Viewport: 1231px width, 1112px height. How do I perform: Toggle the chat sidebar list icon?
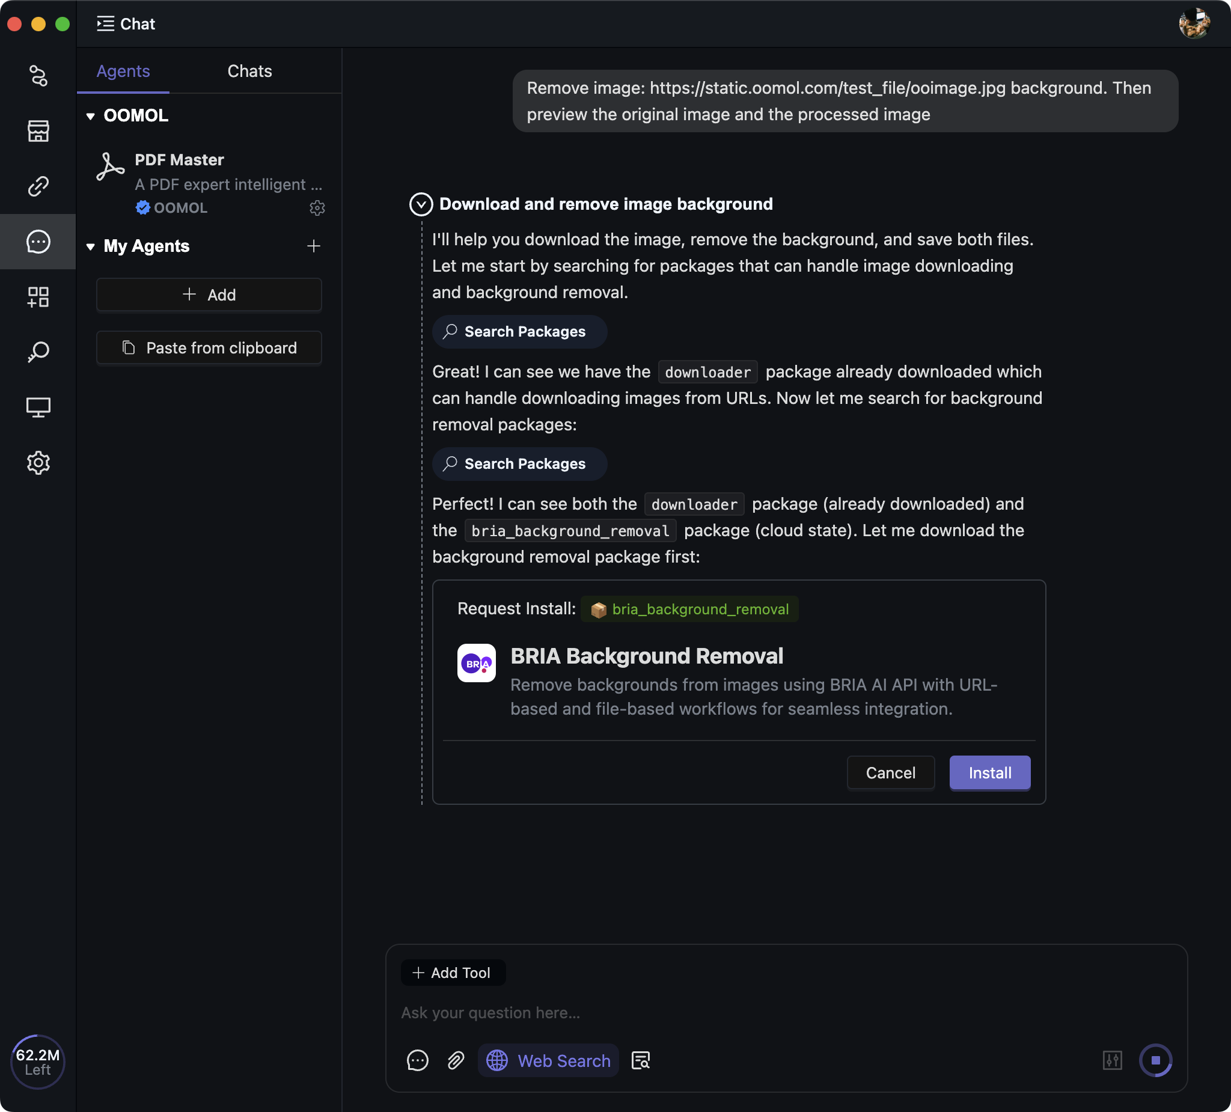[x=105, y=24]
